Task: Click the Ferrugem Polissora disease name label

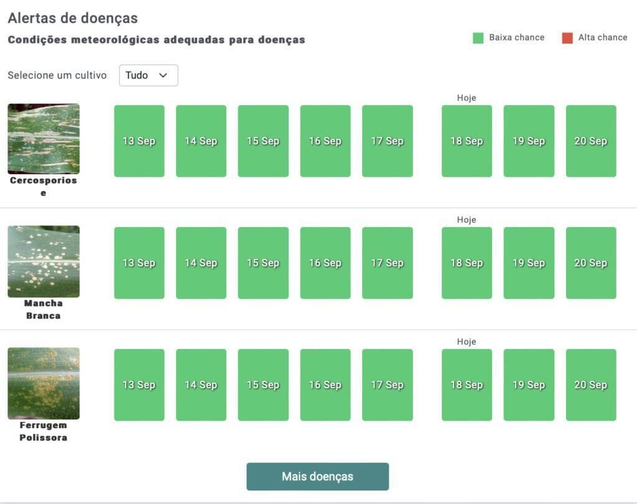Action: pyautogui.click(x=44, y=431)
